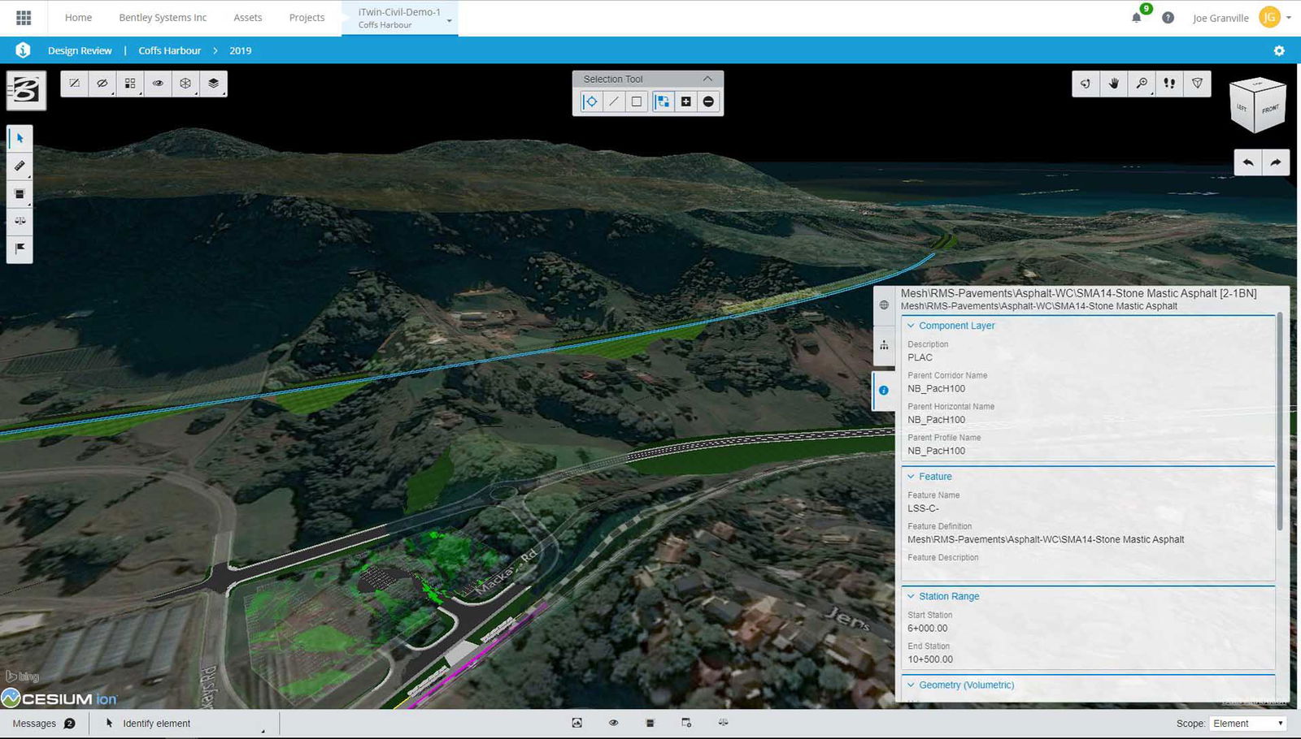Click the undo view arrow
The height and width of the screenshot is (739, 1301).
(1248, 162)
